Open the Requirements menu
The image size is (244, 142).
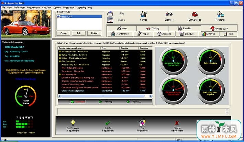click(x=33, y=8)
